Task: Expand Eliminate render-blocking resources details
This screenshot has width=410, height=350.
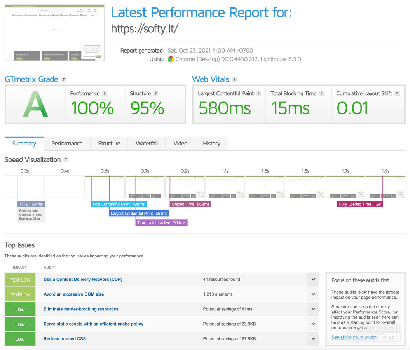Action: (313, 309)
